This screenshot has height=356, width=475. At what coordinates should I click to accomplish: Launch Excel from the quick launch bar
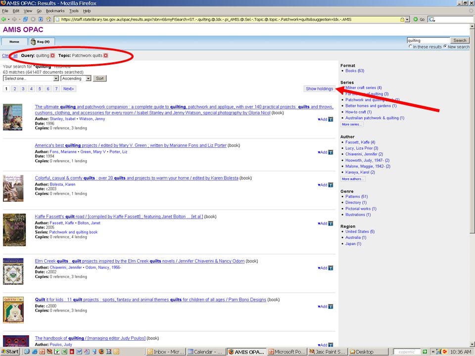(x=64, y=352)
